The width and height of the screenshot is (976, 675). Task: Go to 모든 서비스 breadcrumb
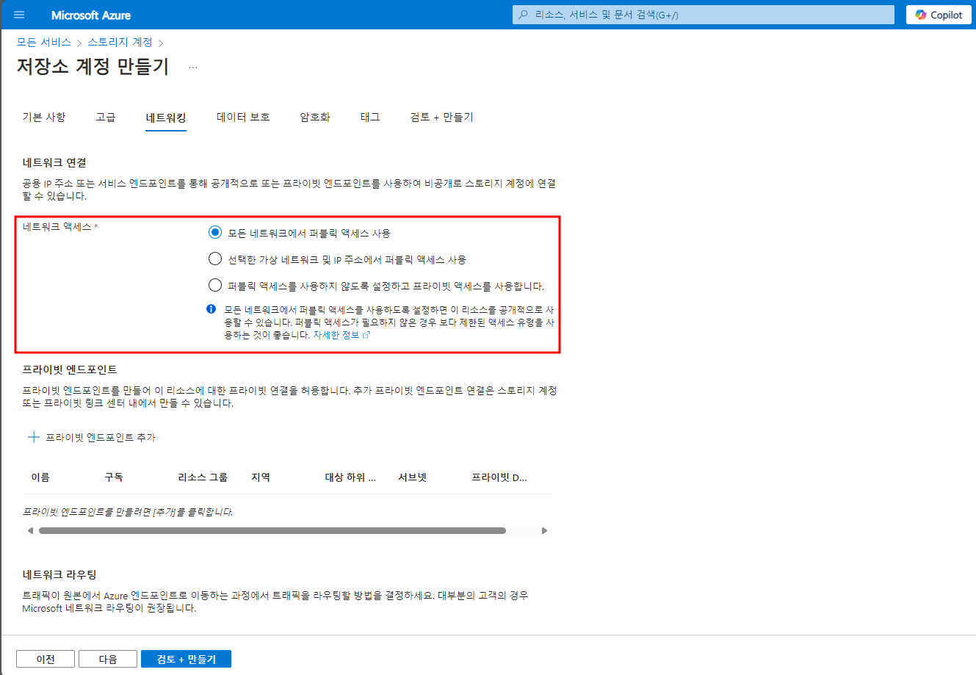pos(43,42)
